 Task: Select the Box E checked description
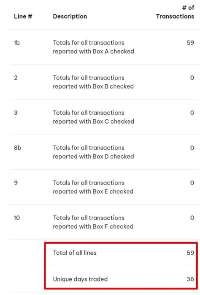(x=93, y=187)
